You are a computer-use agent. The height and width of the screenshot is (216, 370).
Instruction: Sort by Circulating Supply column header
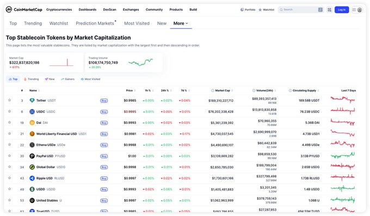coord(306,91)
